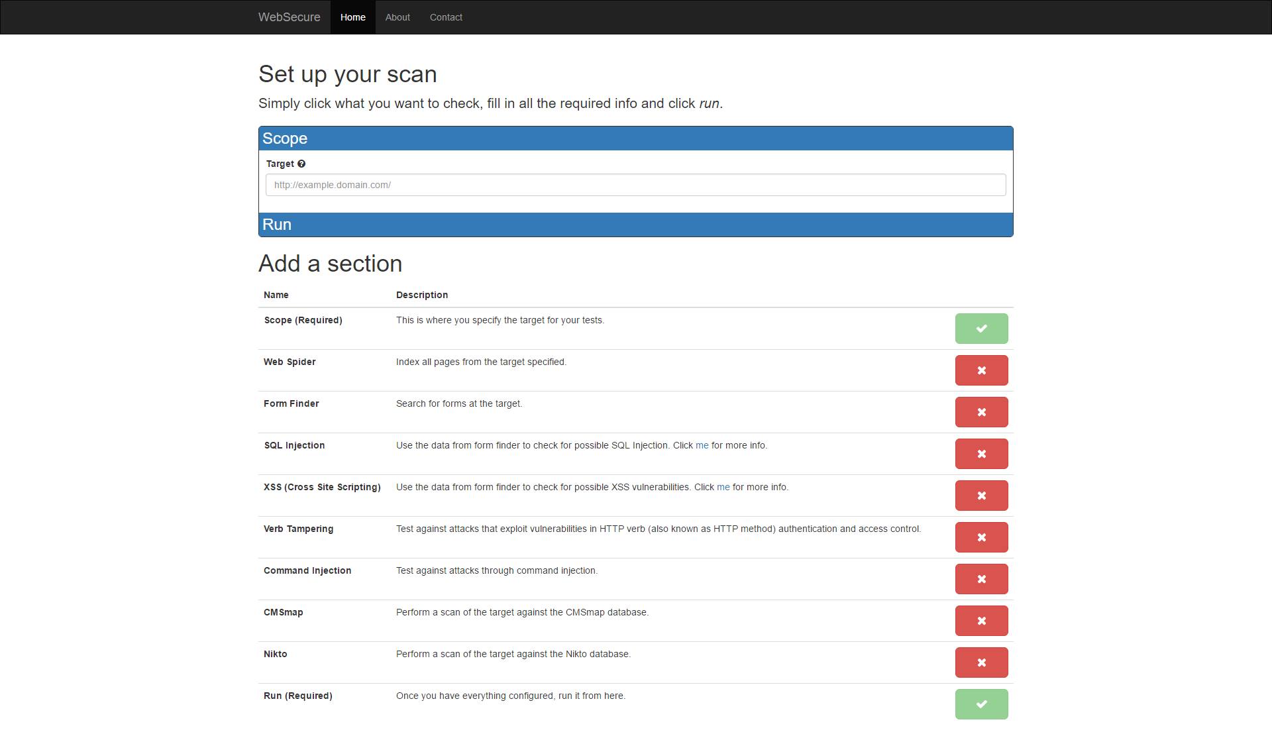Open the Contact page from navbar
The image size is (1272, 738).
click(446, 17)
